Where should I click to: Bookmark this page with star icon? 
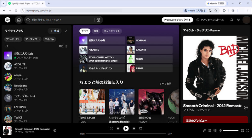[216, 10]
